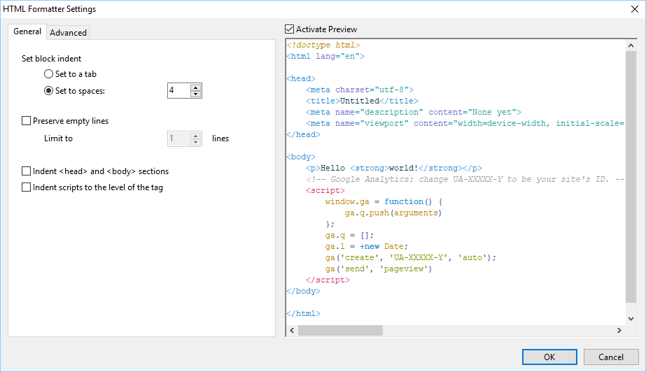Click the preview horizontal scrollbar thumb
The height and width of the screenshot is (372, 646).
click(340, 331)
